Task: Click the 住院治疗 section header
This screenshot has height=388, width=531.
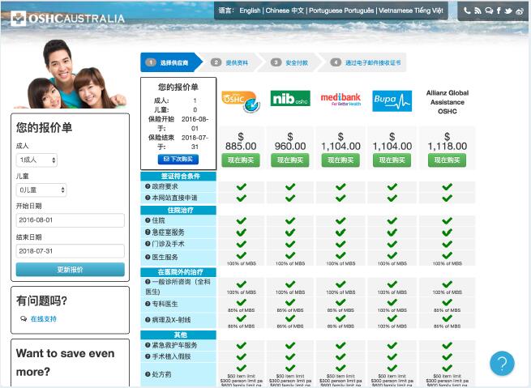Action: 178,210
